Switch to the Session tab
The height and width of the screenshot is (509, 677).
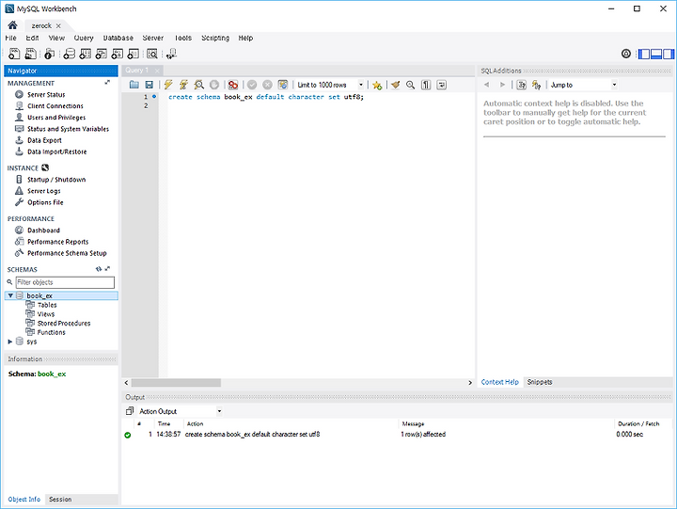[60, 499]
